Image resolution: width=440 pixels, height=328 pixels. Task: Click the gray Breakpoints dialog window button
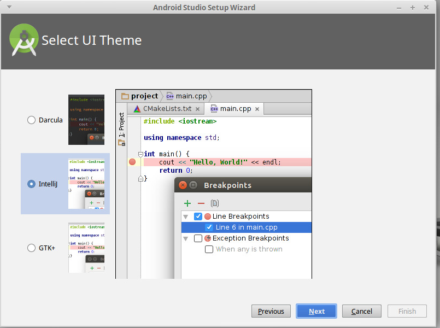click(193, 185)
